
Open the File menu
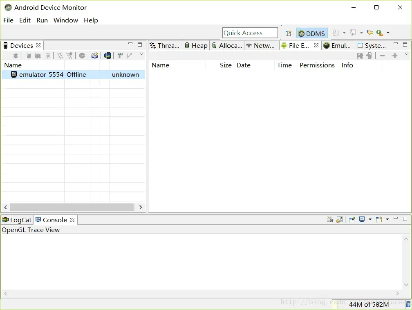pyautogui.click(x=9, y=20)
